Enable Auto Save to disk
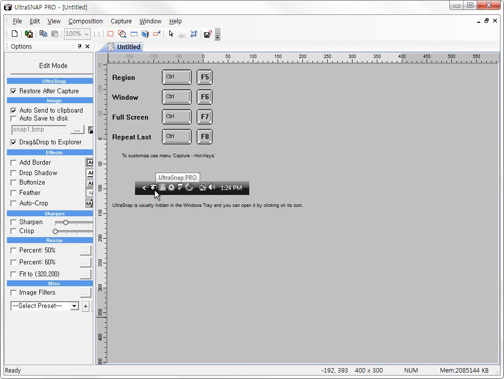Image resolution: width=504 pixels, height=379 pixels. tap(13, 119)
